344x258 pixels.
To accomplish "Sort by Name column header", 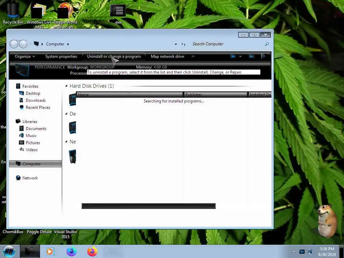I will (x=130, y=94).
